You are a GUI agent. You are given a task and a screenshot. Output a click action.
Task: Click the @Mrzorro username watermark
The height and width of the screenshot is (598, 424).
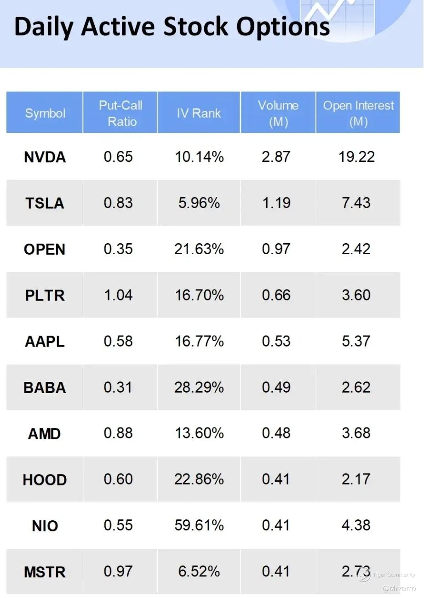click(399, 588)
